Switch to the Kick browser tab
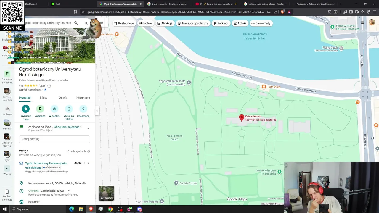The image size is (379, 213). pos(56,4)
